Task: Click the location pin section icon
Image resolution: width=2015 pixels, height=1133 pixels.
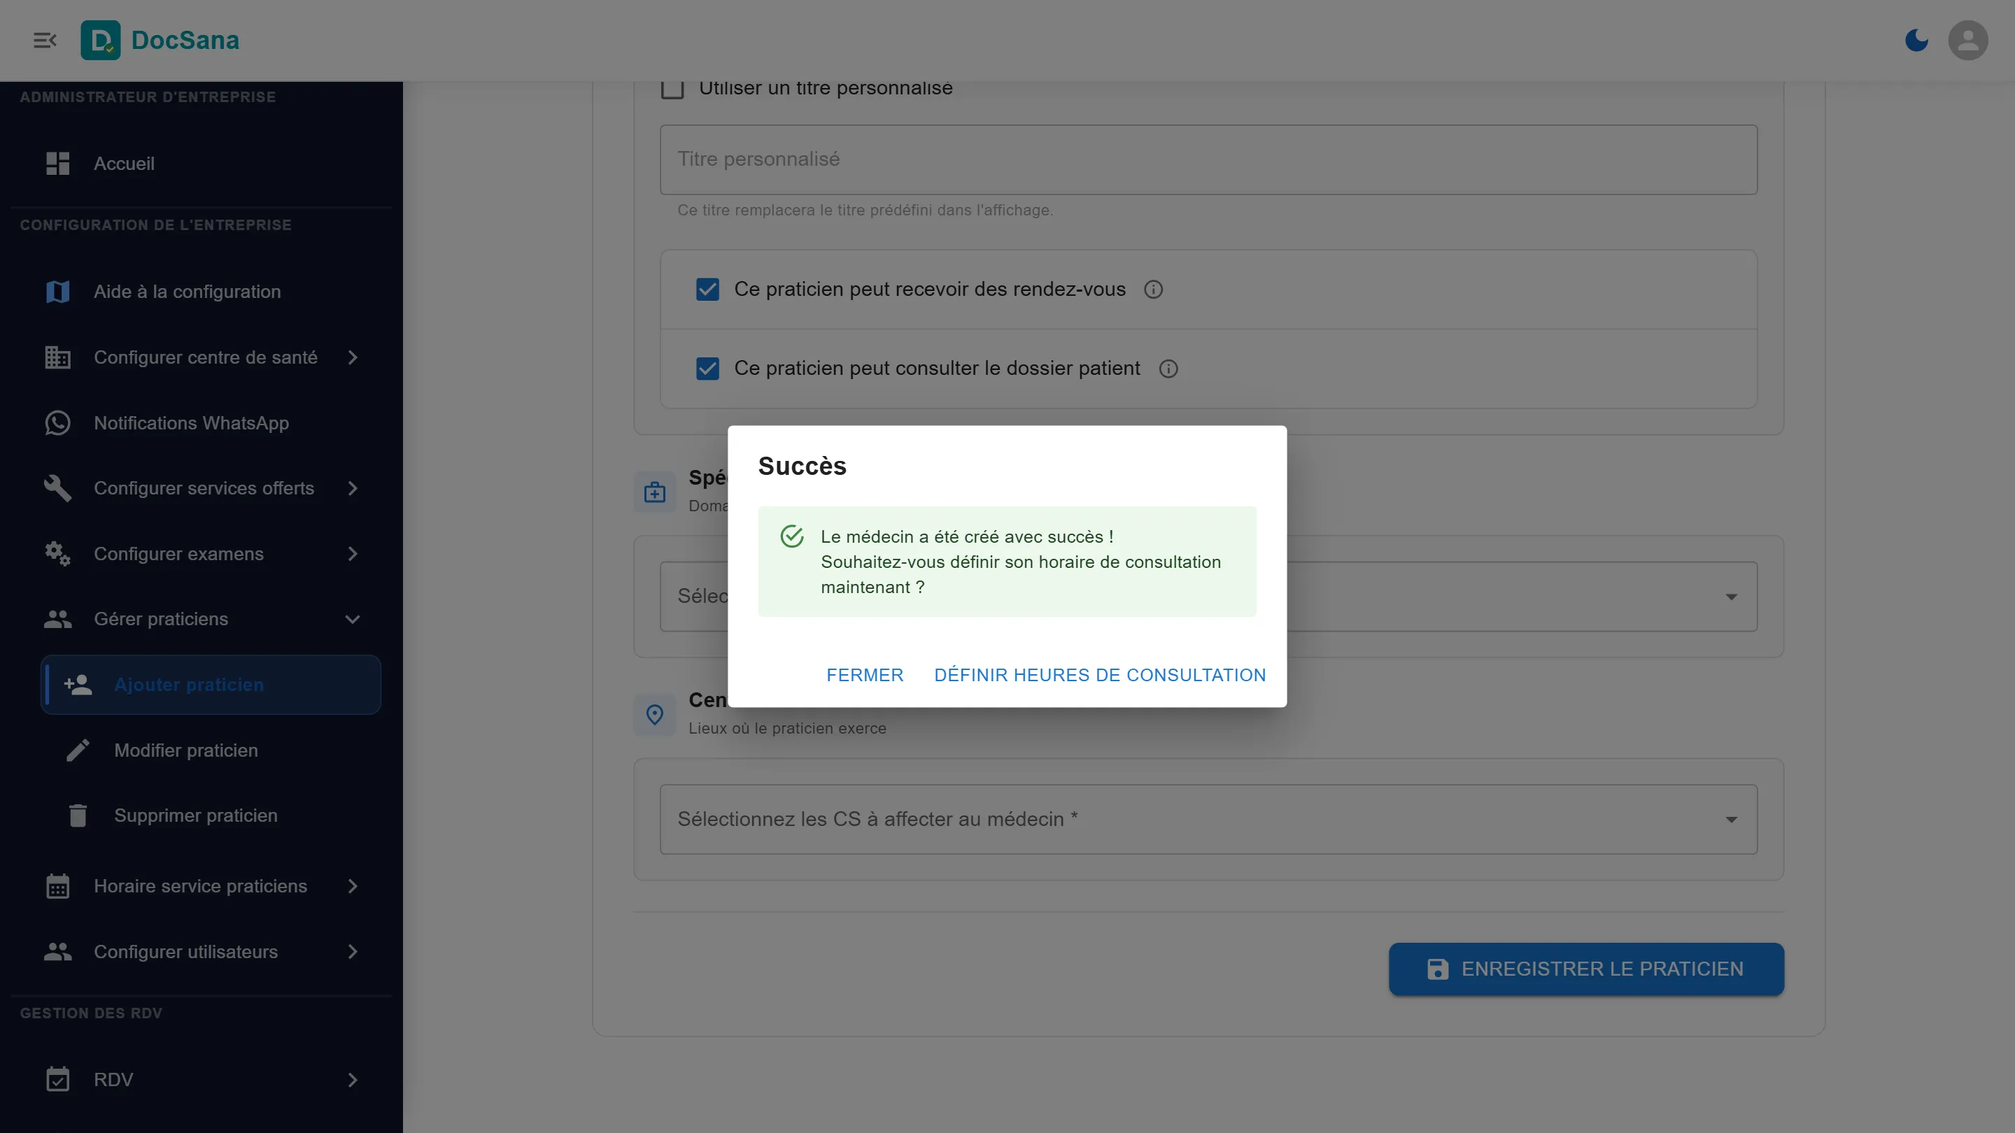Action: click(x=655, y=715)
